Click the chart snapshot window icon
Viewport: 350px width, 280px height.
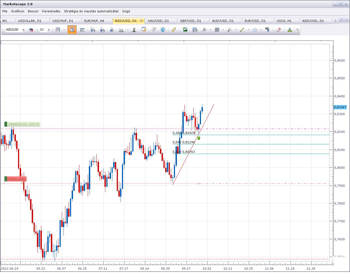195,30
